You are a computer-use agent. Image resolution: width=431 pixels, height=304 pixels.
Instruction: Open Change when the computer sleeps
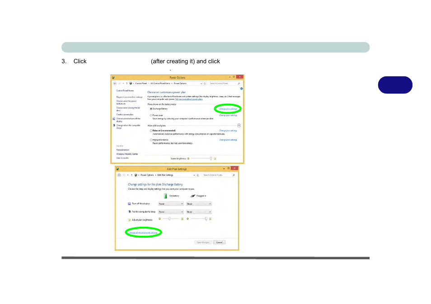pyautogui.click(x=128, y=127)
